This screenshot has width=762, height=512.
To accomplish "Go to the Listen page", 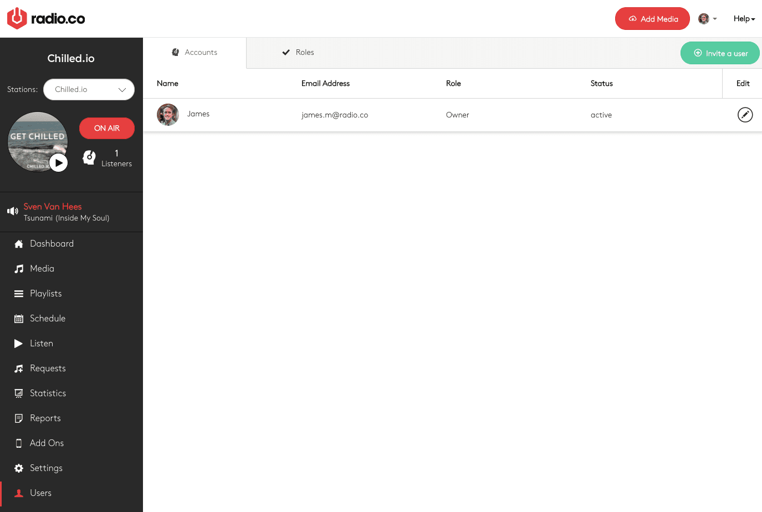I will [42, 343].
